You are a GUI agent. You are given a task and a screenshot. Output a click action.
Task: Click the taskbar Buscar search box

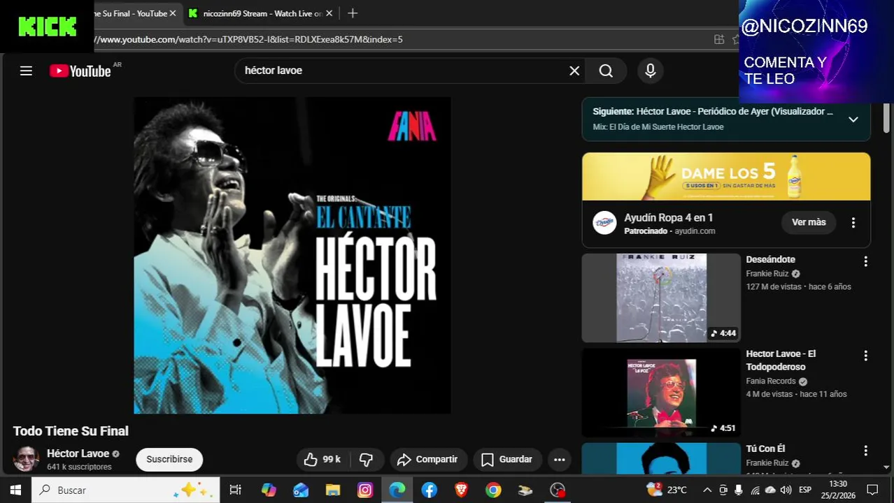(126, 490)
